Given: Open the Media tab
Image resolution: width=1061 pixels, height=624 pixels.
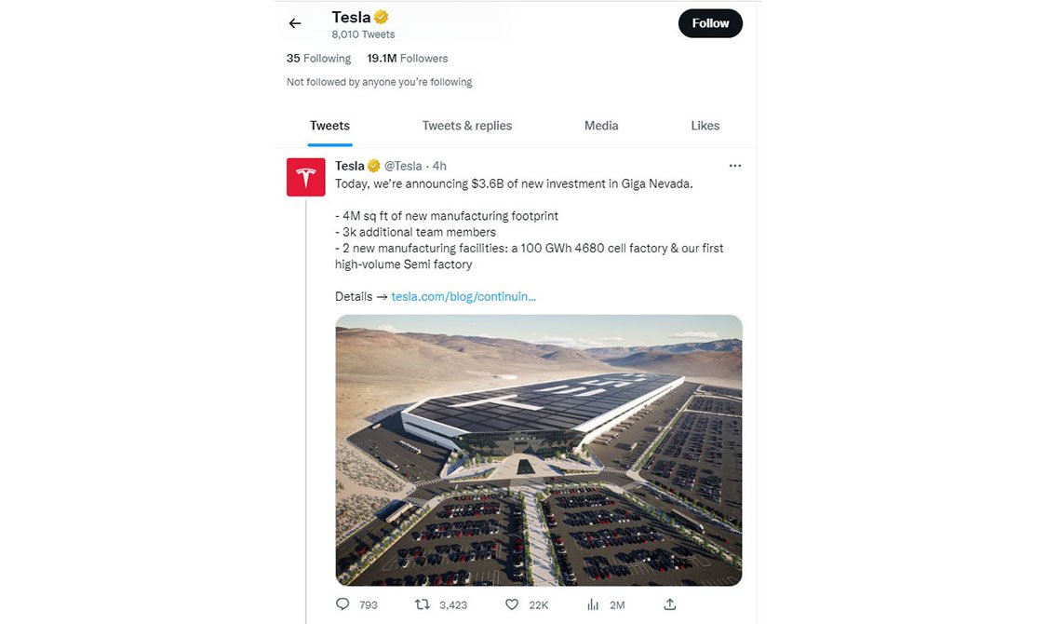Looking at the screenshot, I should click(x=601, y=126).
